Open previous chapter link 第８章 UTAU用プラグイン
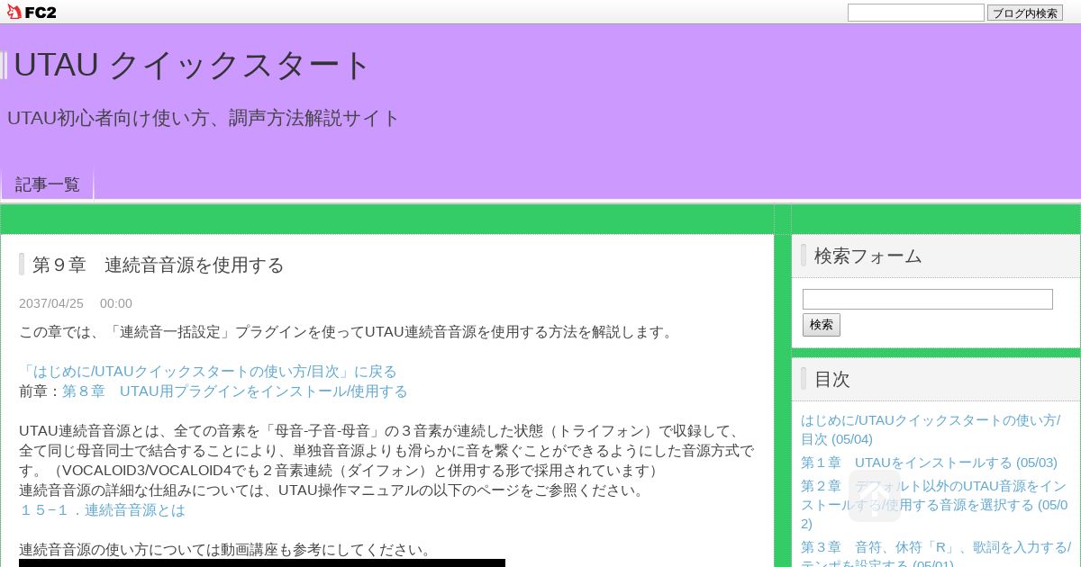Screen dimensions: 1081x567 [x=235, y=391]
